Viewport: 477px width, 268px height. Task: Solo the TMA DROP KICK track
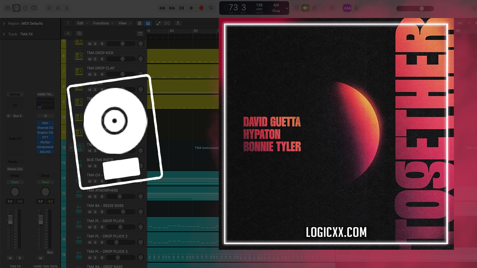click(95, 59)
